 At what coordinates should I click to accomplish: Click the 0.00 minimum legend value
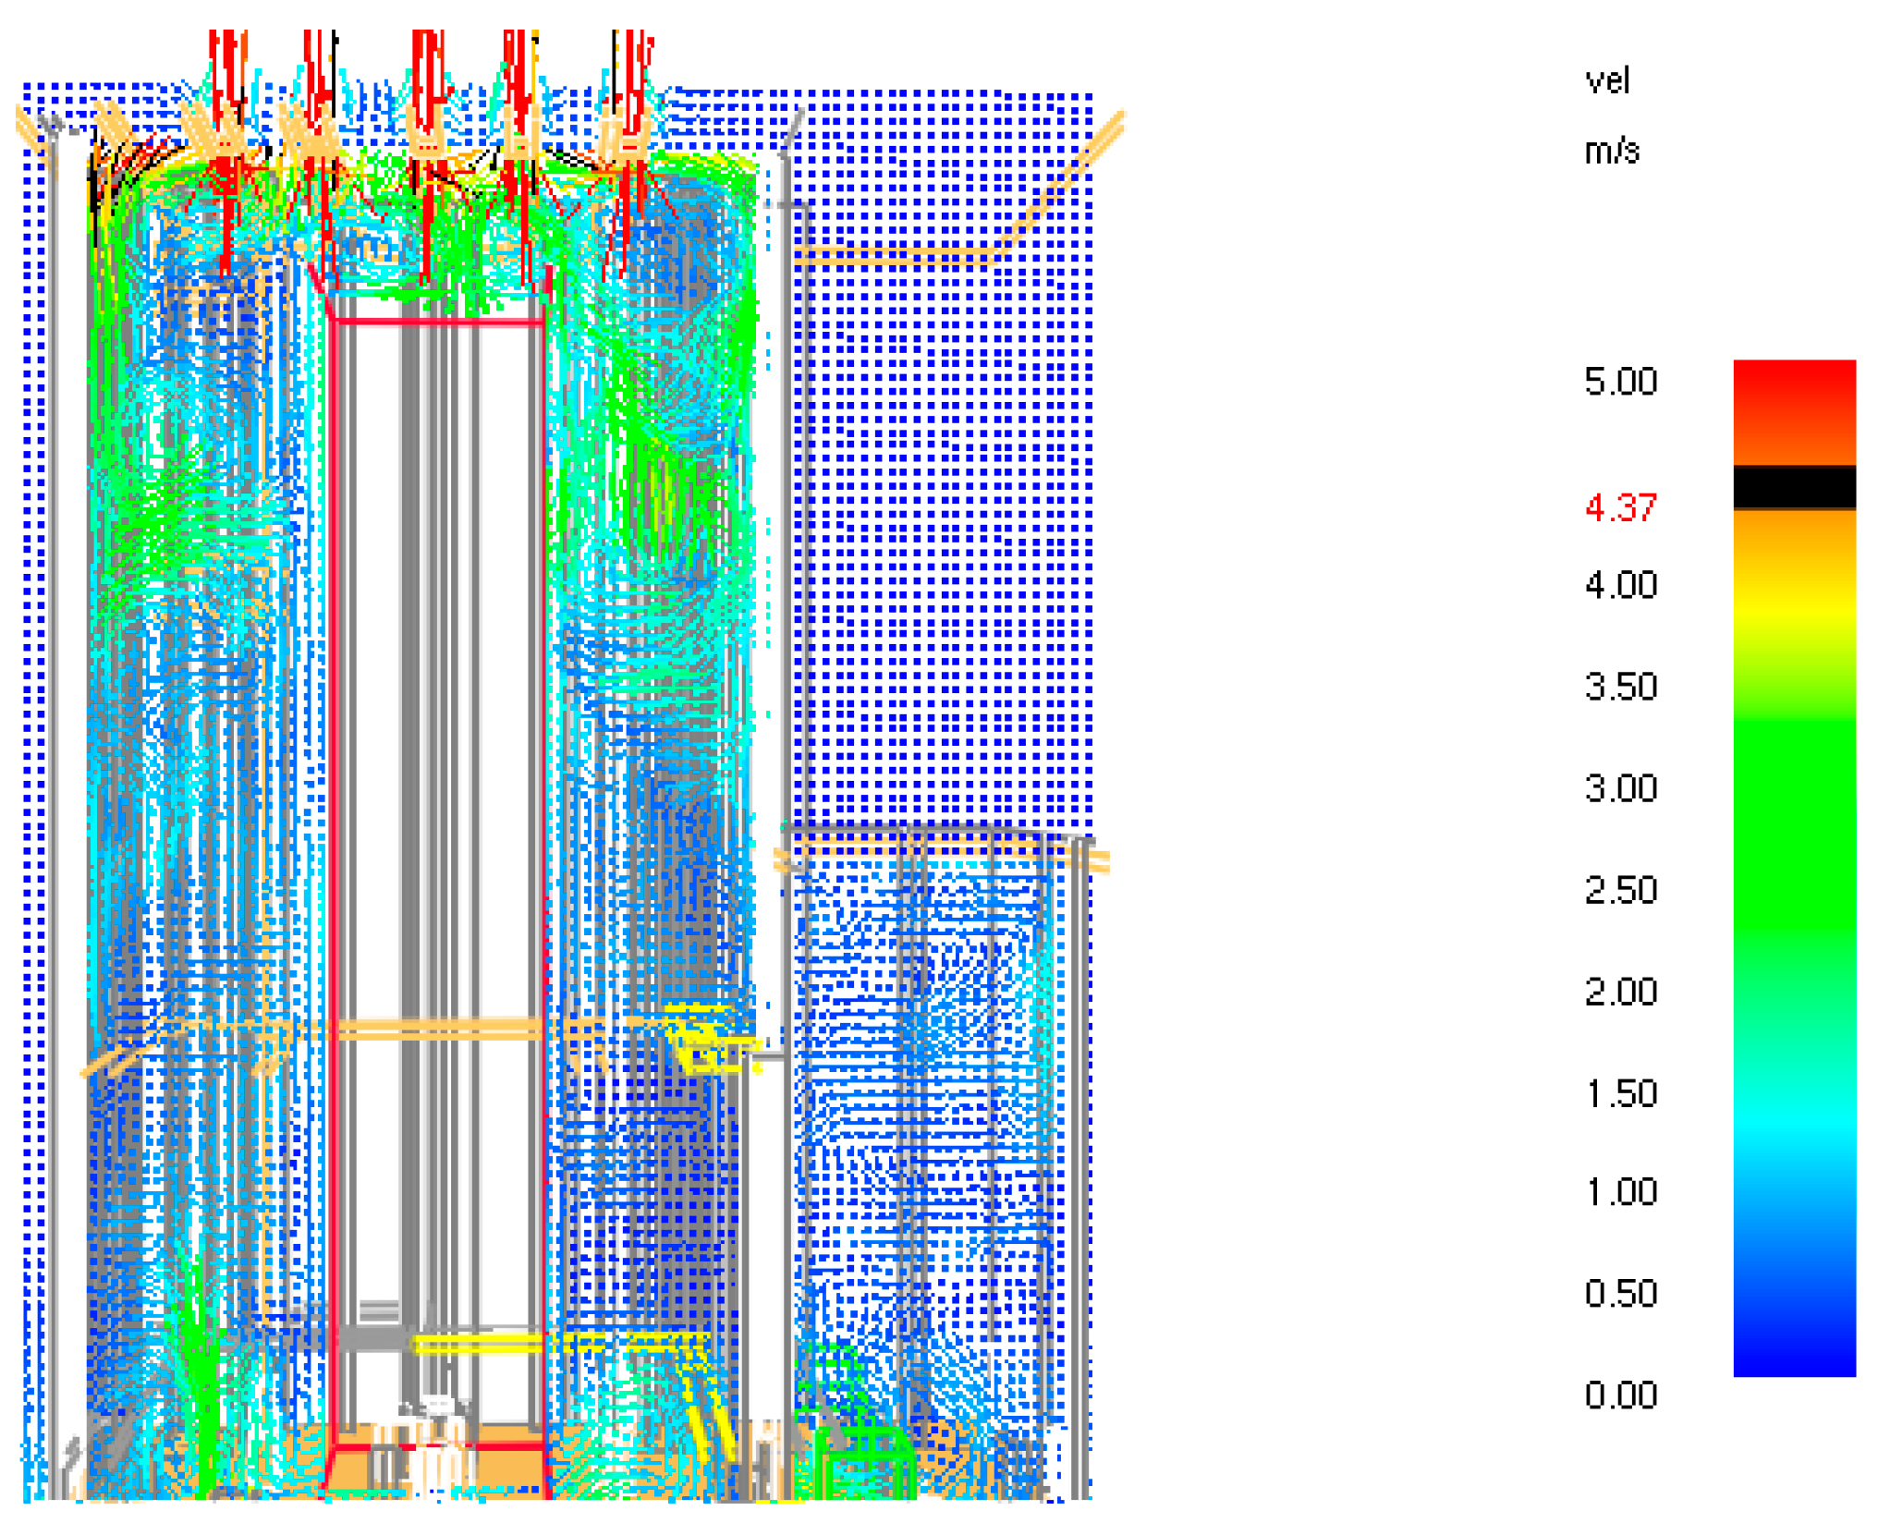[x=1620, y=1395]
